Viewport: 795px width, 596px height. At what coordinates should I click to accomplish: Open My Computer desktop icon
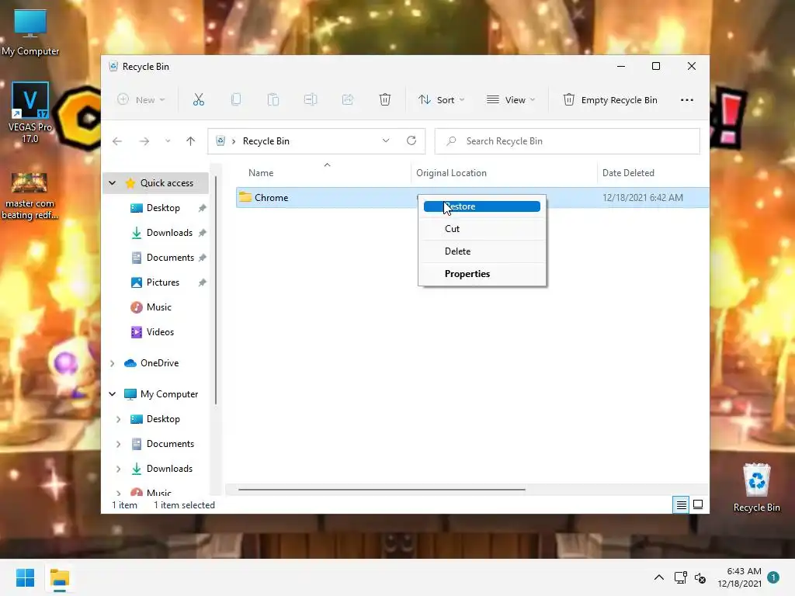[x=30, y=33]
